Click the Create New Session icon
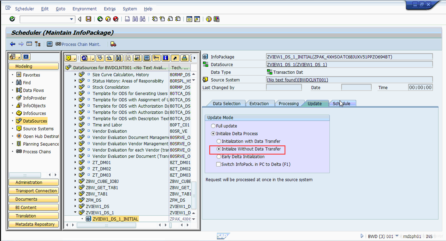 189,19
